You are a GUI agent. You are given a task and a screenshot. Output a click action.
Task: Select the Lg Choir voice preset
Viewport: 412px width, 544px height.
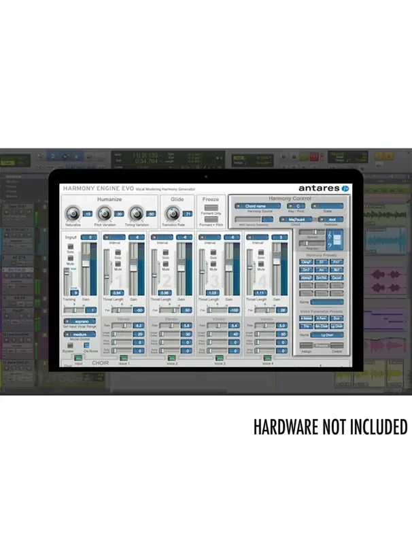[337, 326]
